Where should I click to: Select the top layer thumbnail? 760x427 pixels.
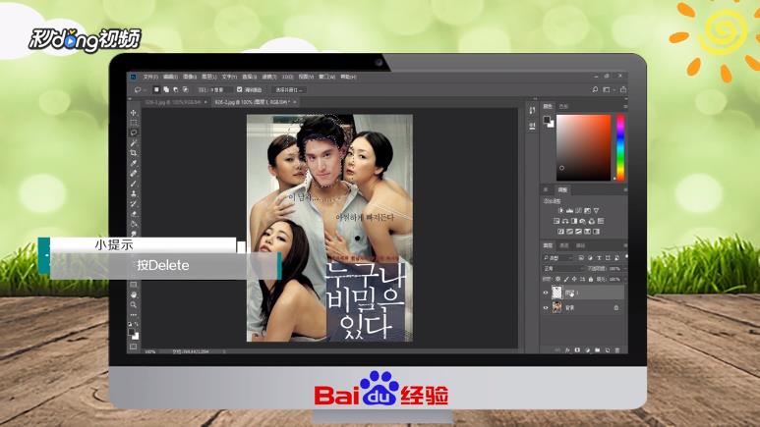556,293
